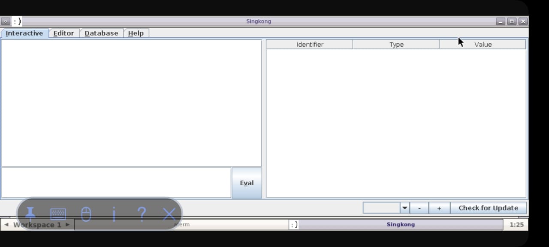Click the keyboard icon in overlay toolbar
This screenshot has width=549, height=247.
(x=58, y=214)
